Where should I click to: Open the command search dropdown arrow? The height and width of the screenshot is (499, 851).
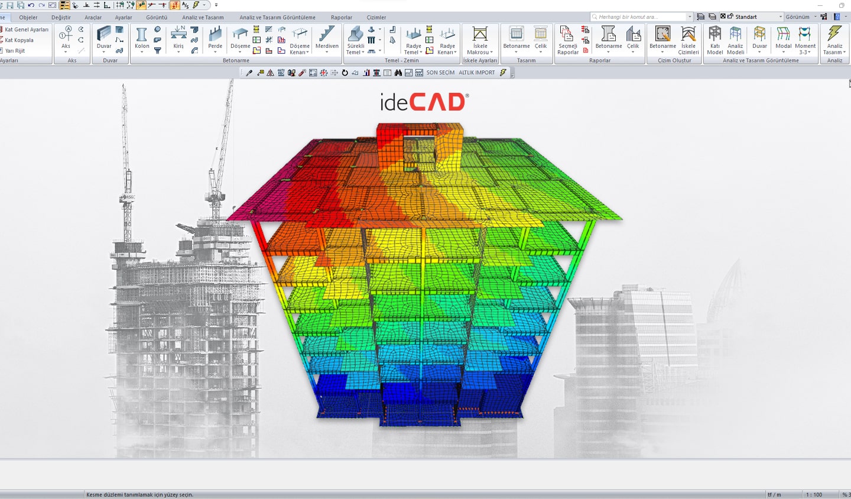[x=689, y=17]
